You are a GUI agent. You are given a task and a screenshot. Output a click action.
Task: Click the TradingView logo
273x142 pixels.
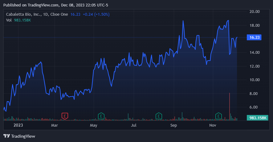pos(19,136)
